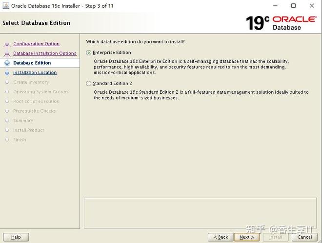This screenshot has height=243, width=322.
Task: Select the highlighted Database Edition step
Action: 32,63
